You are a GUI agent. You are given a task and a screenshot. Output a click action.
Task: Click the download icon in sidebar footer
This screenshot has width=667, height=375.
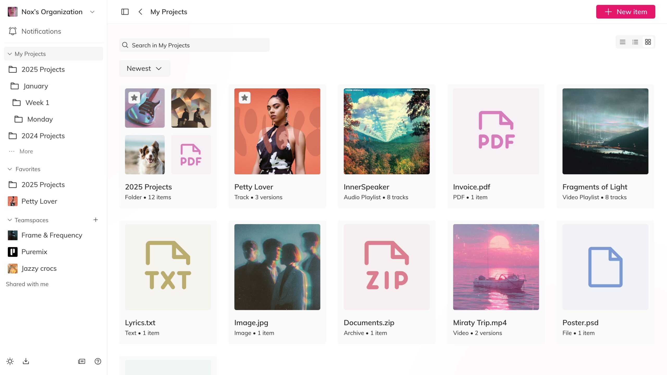(26, 361)
